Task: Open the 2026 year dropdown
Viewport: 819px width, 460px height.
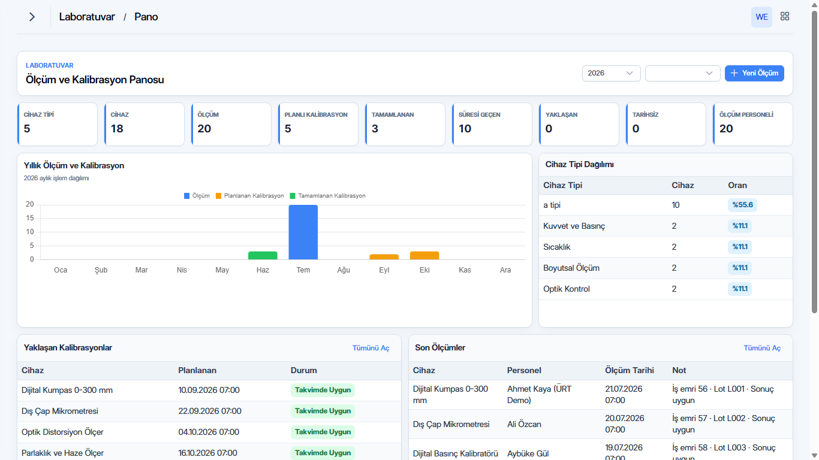Action: pos(612,73)
